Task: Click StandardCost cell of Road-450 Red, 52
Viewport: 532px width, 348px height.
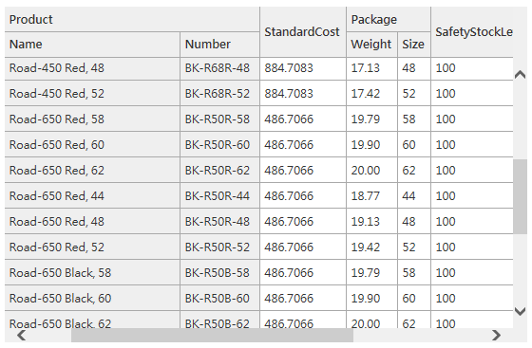Action: (x=303, y=94)
